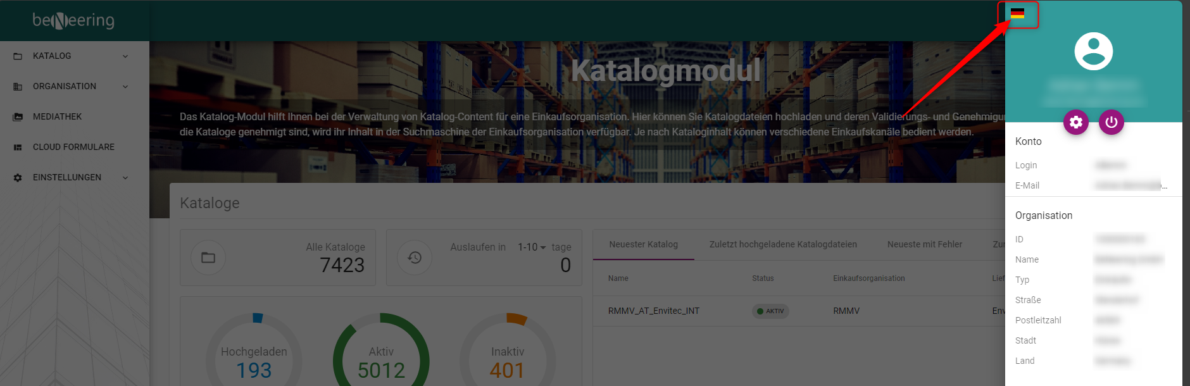Click the beNeering logo

click(73, 21)
